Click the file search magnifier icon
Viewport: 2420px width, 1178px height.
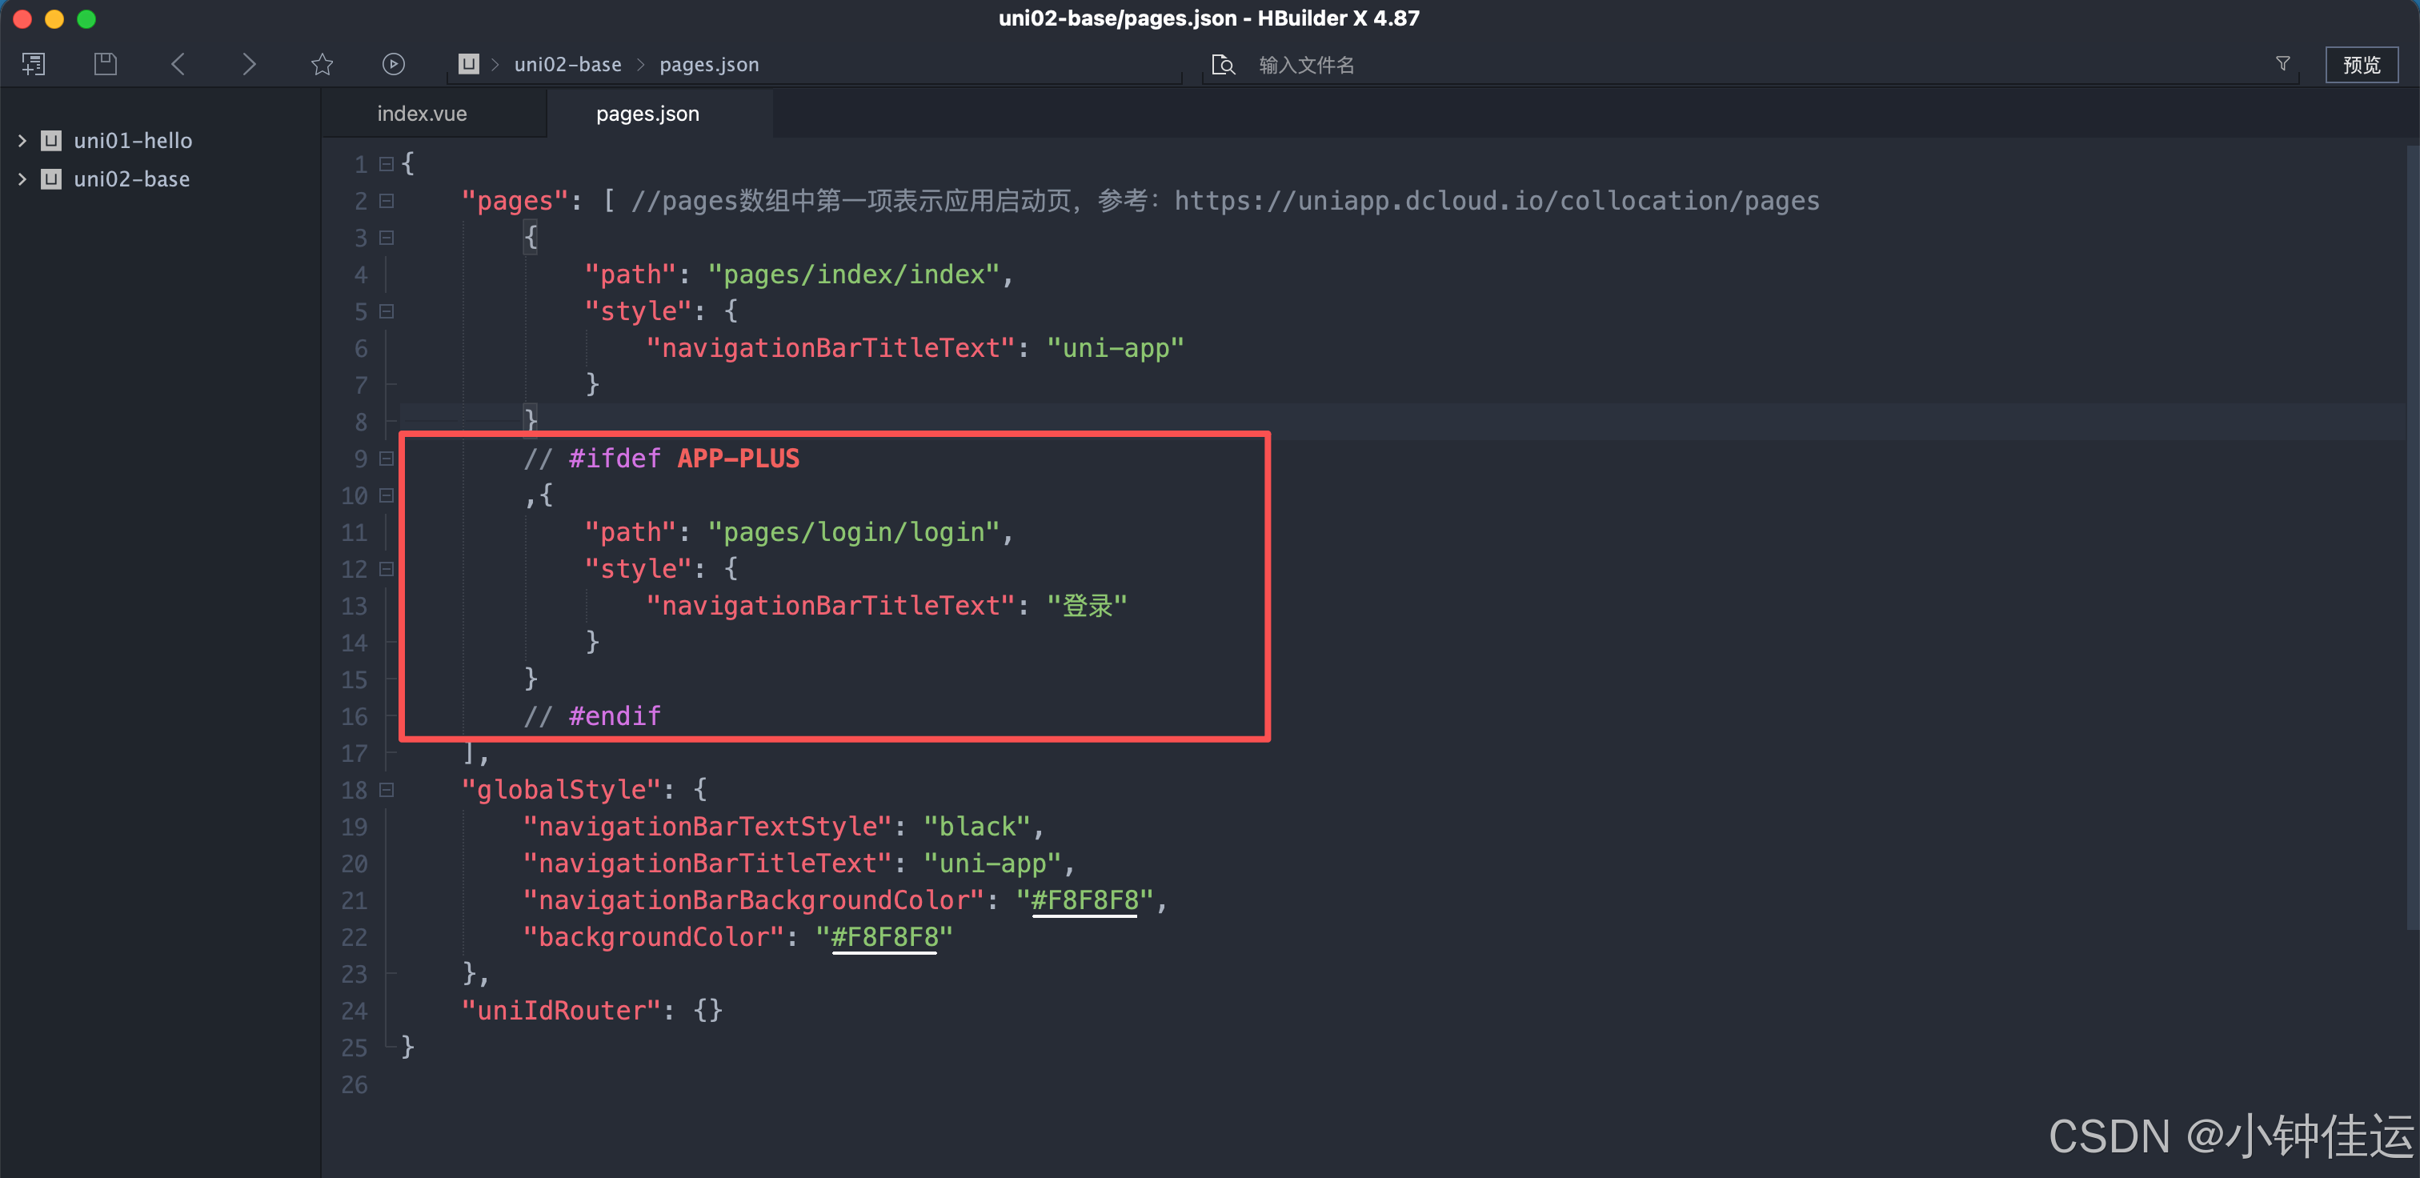tap(1223, 64)
